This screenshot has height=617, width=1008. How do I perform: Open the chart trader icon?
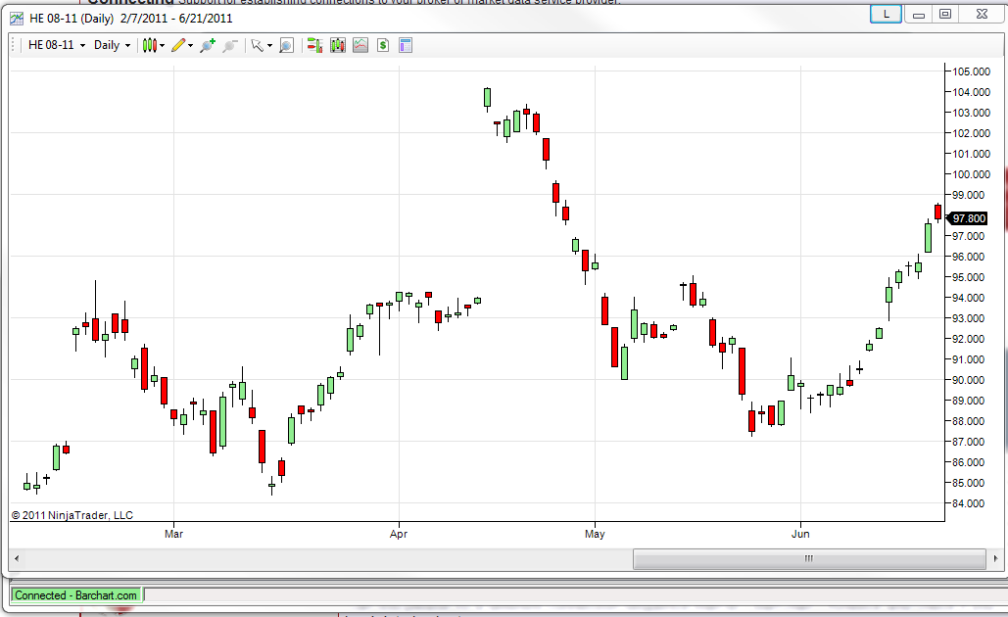pyautogui.click(x=314, y=45)
